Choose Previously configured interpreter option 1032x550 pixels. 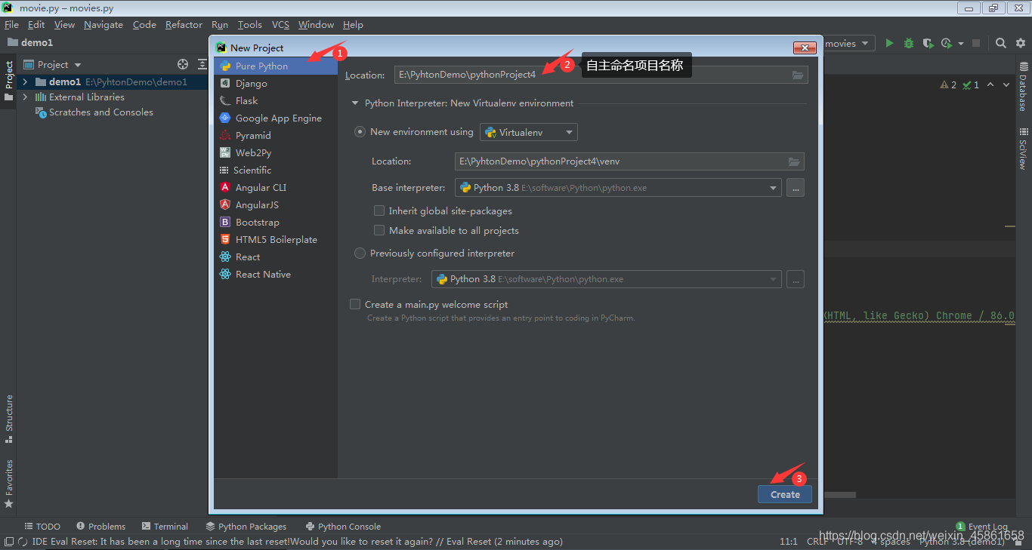(360, 253)
